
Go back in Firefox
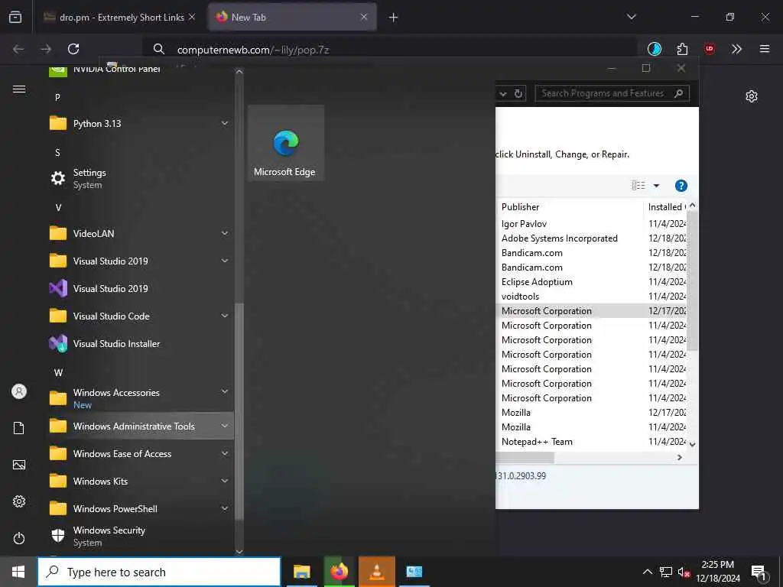18,49
